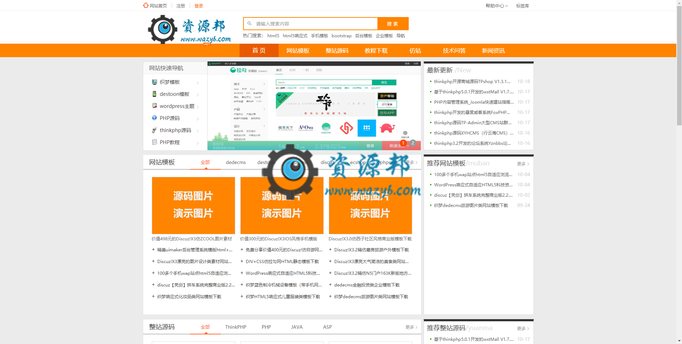Click hot search keyword 后台模板
This screenshot has height=344, width=682.
point(364,36)
